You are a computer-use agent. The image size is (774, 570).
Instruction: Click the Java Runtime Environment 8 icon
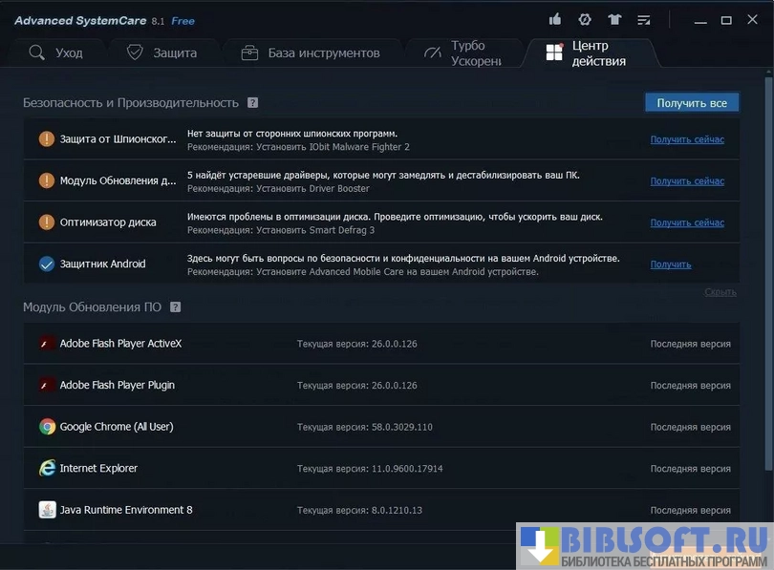pyautogui.click(x=47, y=510)
